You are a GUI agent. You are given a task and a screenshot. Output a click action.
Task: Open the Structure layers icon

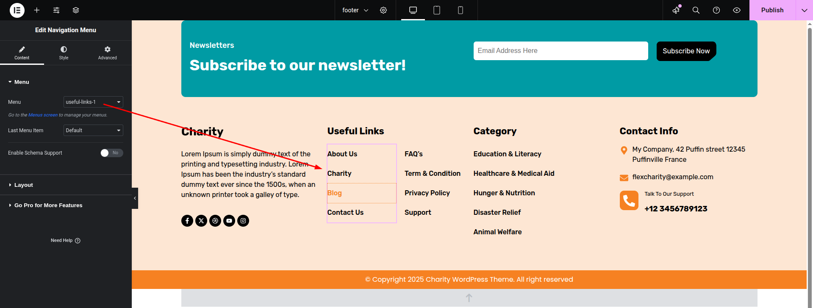[x=76, y=10]
